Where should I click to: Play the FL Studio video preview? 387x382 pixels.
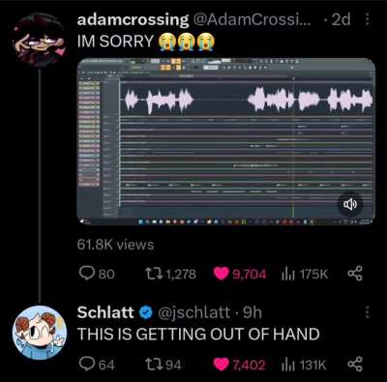tap(226, 141)
